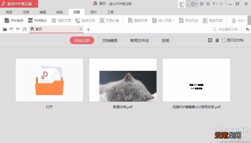
Task: Click the 添加页码 add page number icon
Action: [x=181, y=20]
